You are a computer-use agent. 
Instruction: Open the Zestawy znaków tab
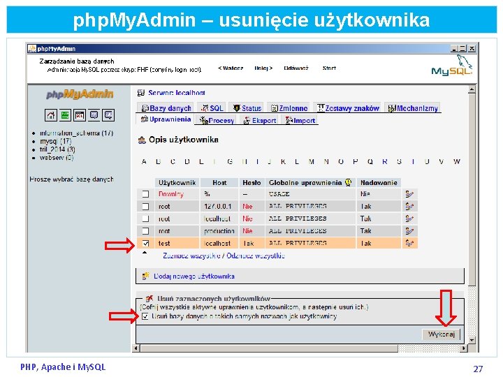(x=349, y=108)
